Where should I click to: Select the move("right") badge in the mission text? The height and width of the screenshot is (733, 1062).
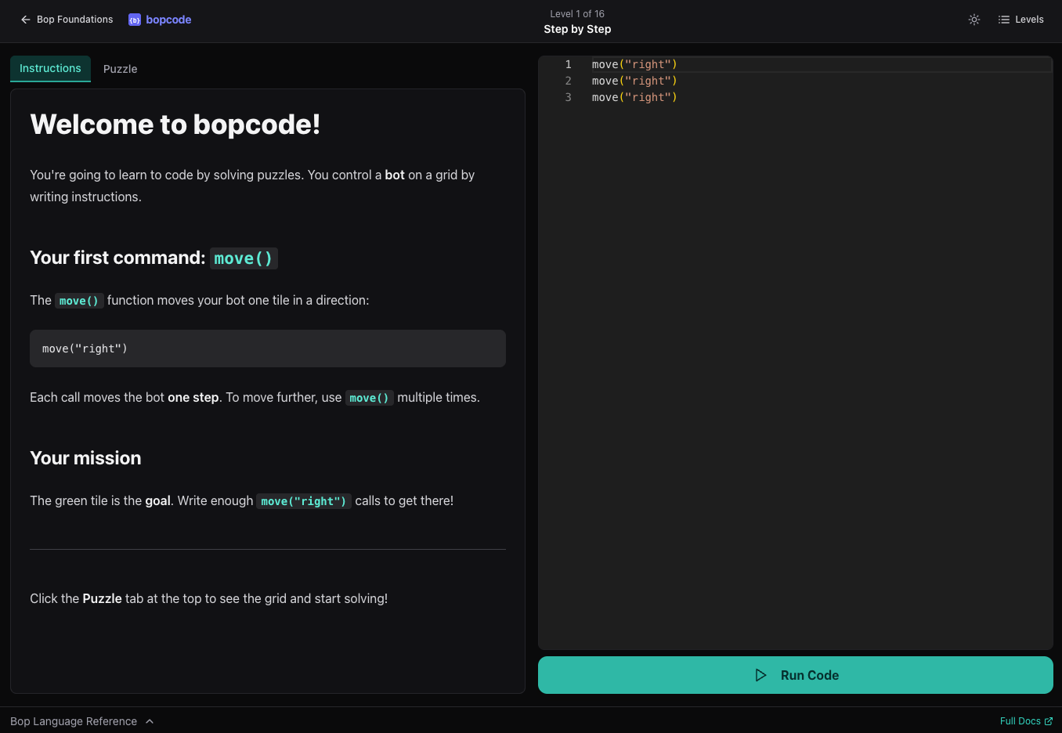pos(304,500)
